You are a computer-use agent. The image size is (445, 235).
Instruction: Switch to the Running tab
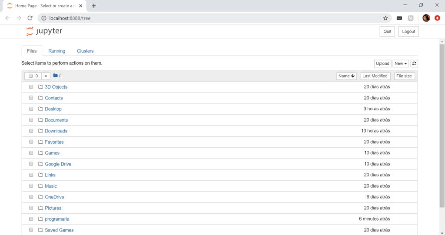pyautogui.click(x=56, y=51)
